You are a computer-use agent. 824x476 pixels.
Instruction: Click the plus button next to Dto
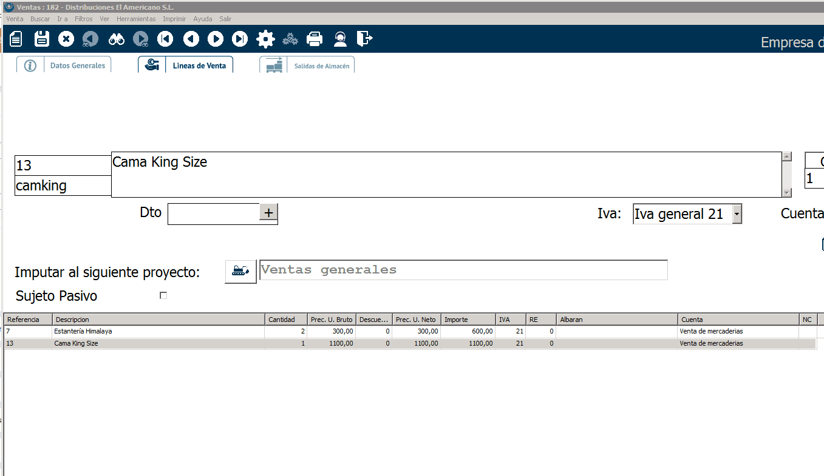[268, 213]
